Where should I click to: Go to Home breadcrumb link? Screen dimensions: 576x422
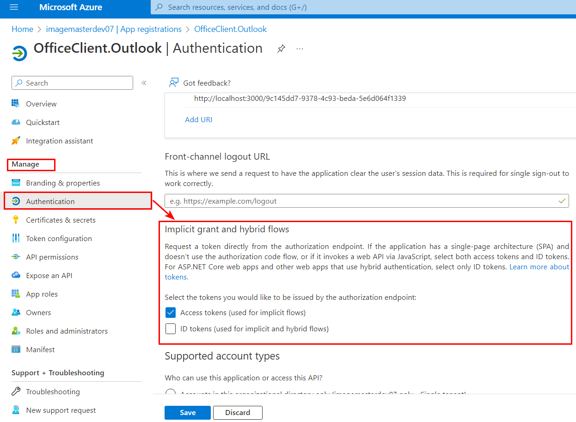click(22, 29)
